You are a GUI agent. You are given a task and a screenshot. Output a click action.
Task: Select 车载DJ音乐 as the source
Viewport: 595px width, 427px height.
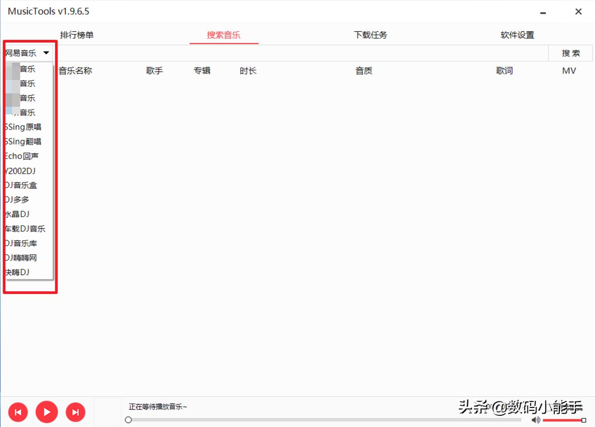[x=24, y=228]
